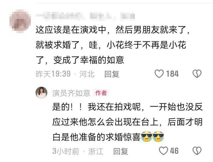Click the 46 like count
The image size is (213, 162).
click(x=174, y=151)
